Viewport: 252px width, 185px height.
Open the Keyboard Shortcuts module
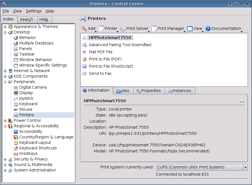pos(38,148)
